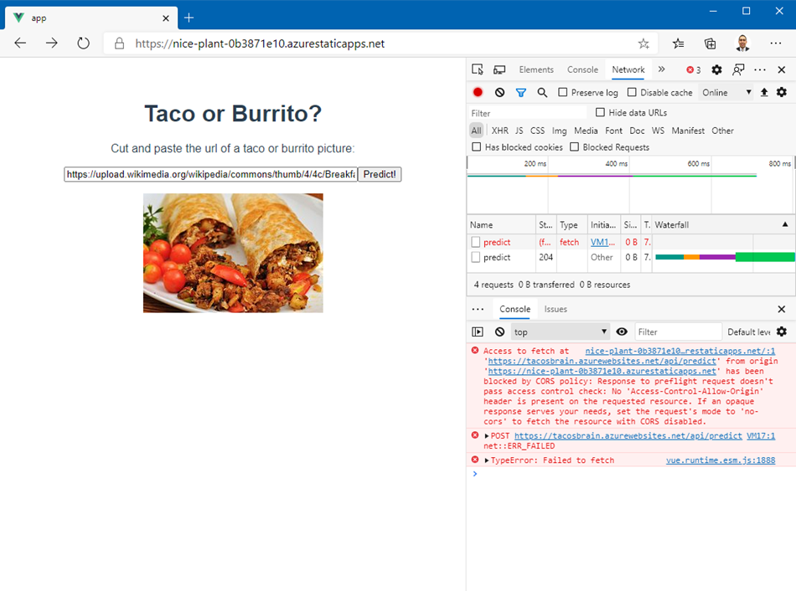Import a HAR file
The width and height of the screenshot is (796, 591).
[x=764, y=92]
